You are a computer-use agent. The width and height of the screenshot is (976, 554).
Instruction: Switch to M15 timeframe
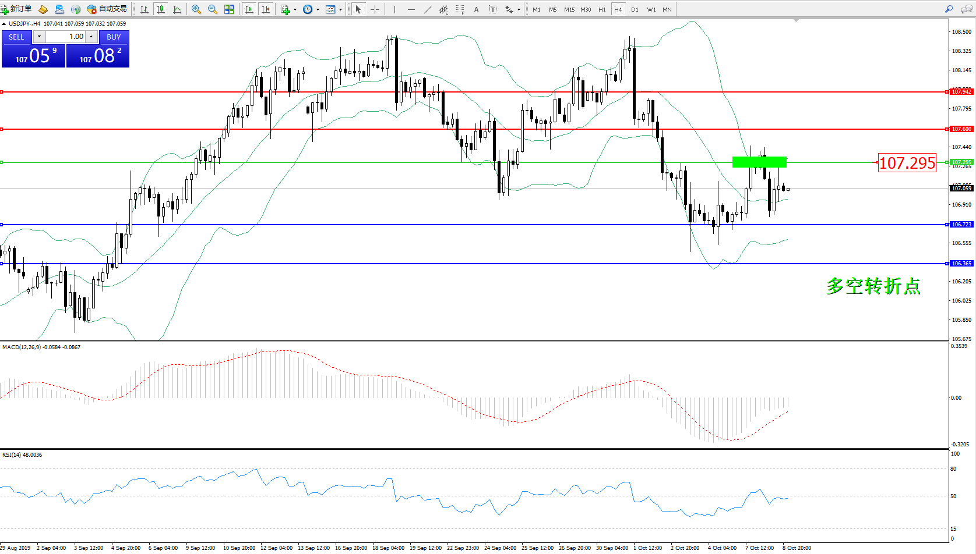click(x=569, y=9)
